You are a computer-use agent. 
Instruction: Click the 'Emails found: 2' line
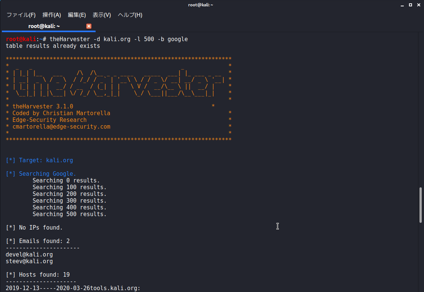pyautogui.click(x=37, y=241)
